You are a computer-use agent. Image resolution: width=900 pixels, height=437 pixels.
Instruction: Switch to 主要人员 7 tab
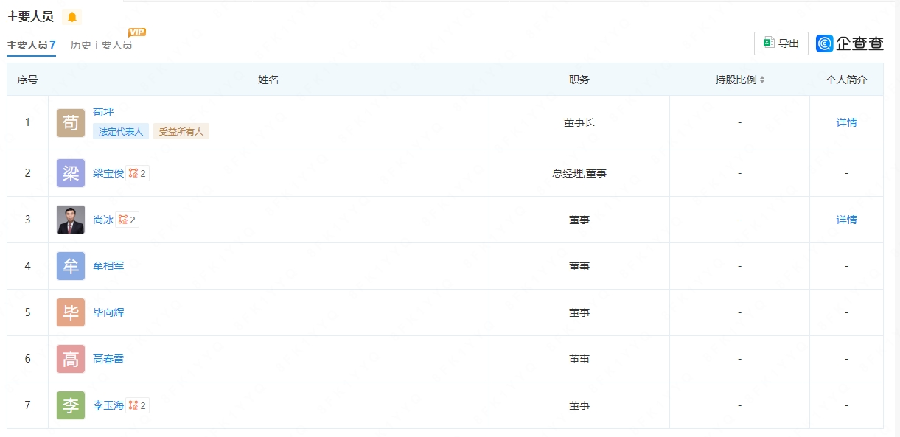[x=32, y=45]
